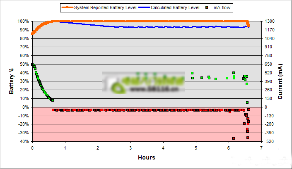Click the 910 current axis label
This screenshot has width=292, height=169.
click(268, 47)
